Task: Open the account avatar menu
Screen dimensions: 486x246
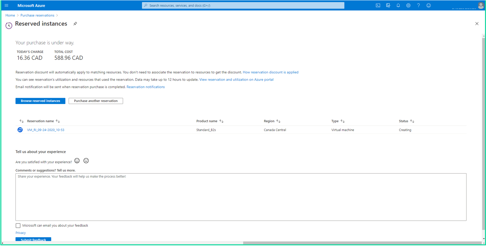Action: 481,5
